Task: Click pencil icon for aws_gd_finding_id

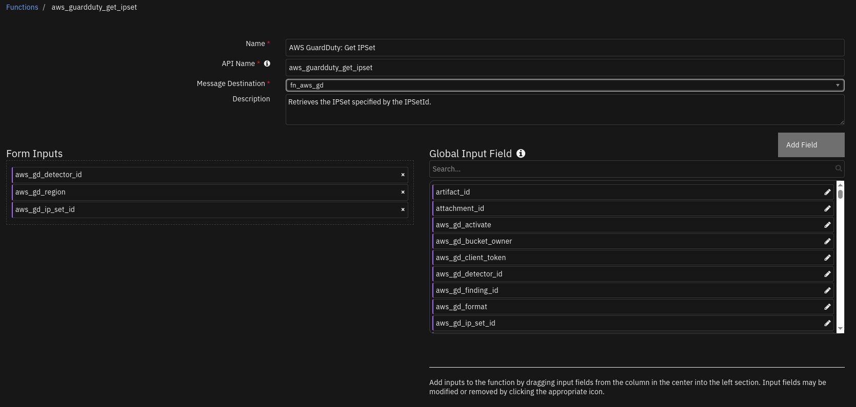Action: 827,290
